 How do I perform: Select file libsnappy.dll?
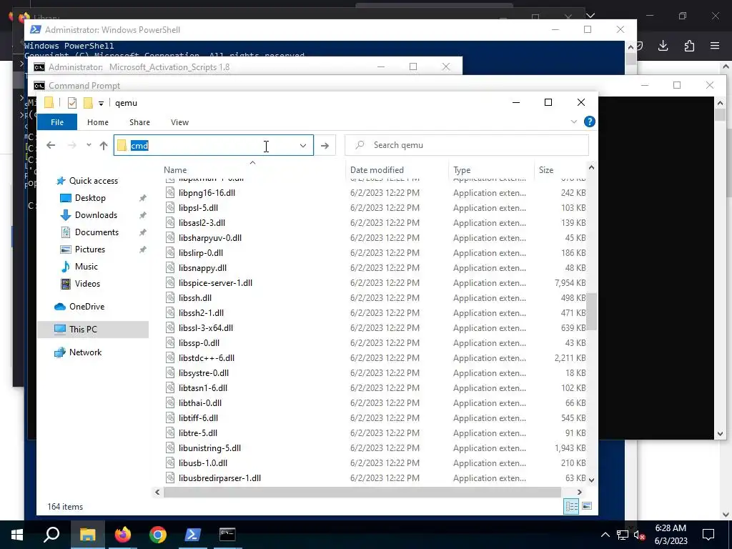pos(202,268)
